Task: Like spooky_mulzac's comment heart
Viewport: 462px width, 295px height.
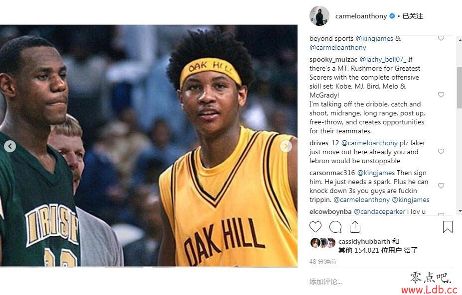Action: tap(441, 95)
